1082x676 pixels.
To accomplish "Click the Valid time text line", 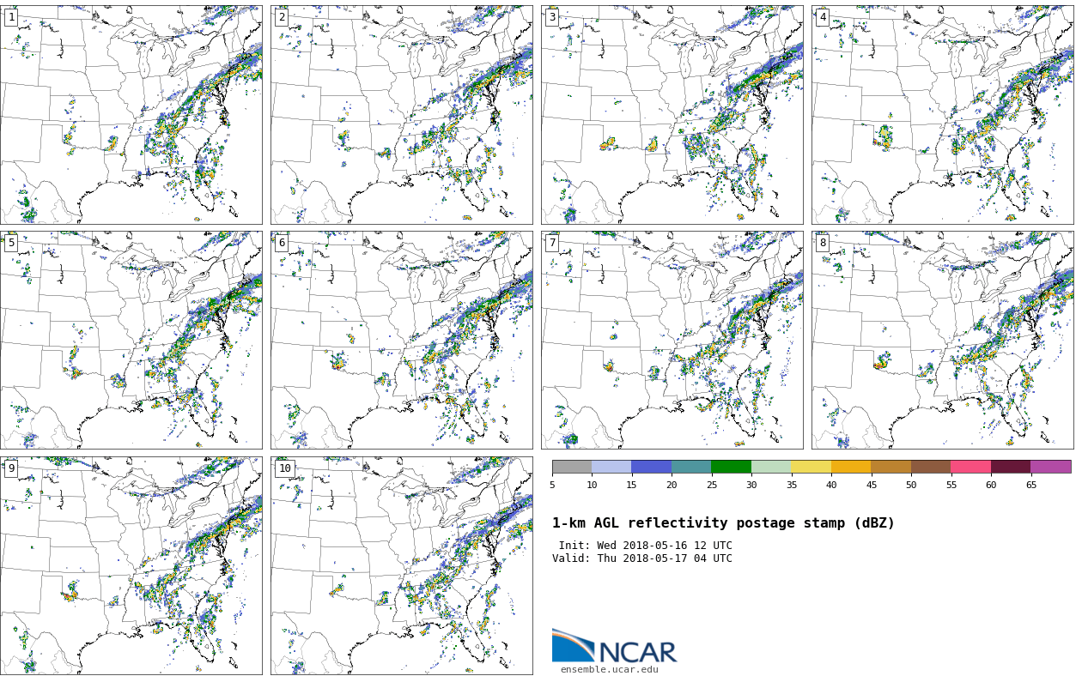I will point(641,558).
